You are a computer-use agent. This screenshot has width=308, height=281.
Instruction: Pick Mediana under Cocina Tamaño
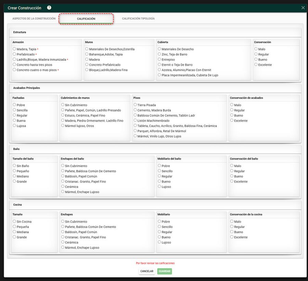(14, 232)
